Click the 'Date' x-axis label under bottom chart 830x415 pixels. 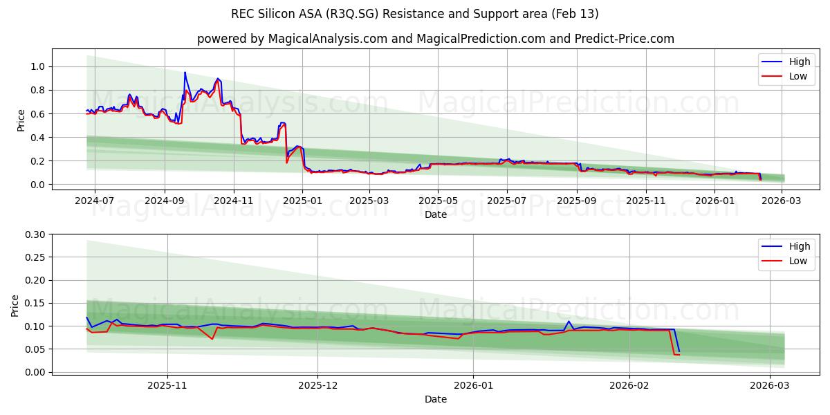point(436,399)
